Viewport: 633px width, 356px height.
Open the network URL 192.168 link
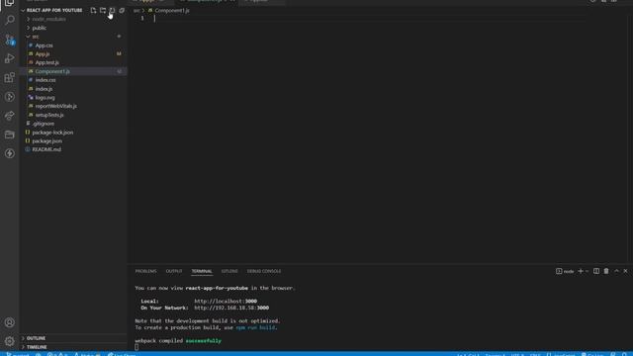click(x=231, y=308)
